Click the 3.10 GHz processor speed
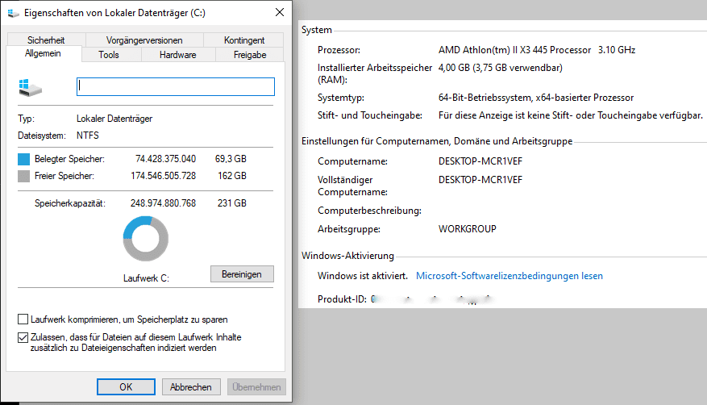707x405 pixels. (x=617, y=49)
